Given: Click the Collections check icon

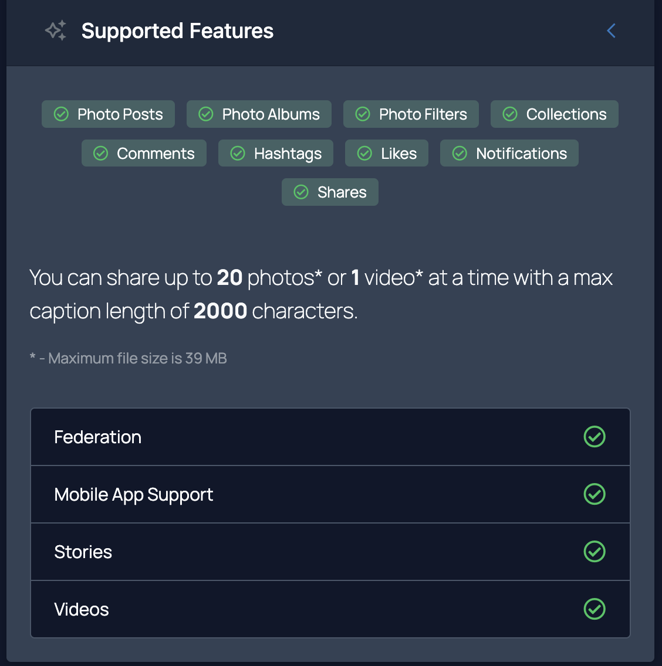Looking at the screenshot, I should [x=510, y=114].
